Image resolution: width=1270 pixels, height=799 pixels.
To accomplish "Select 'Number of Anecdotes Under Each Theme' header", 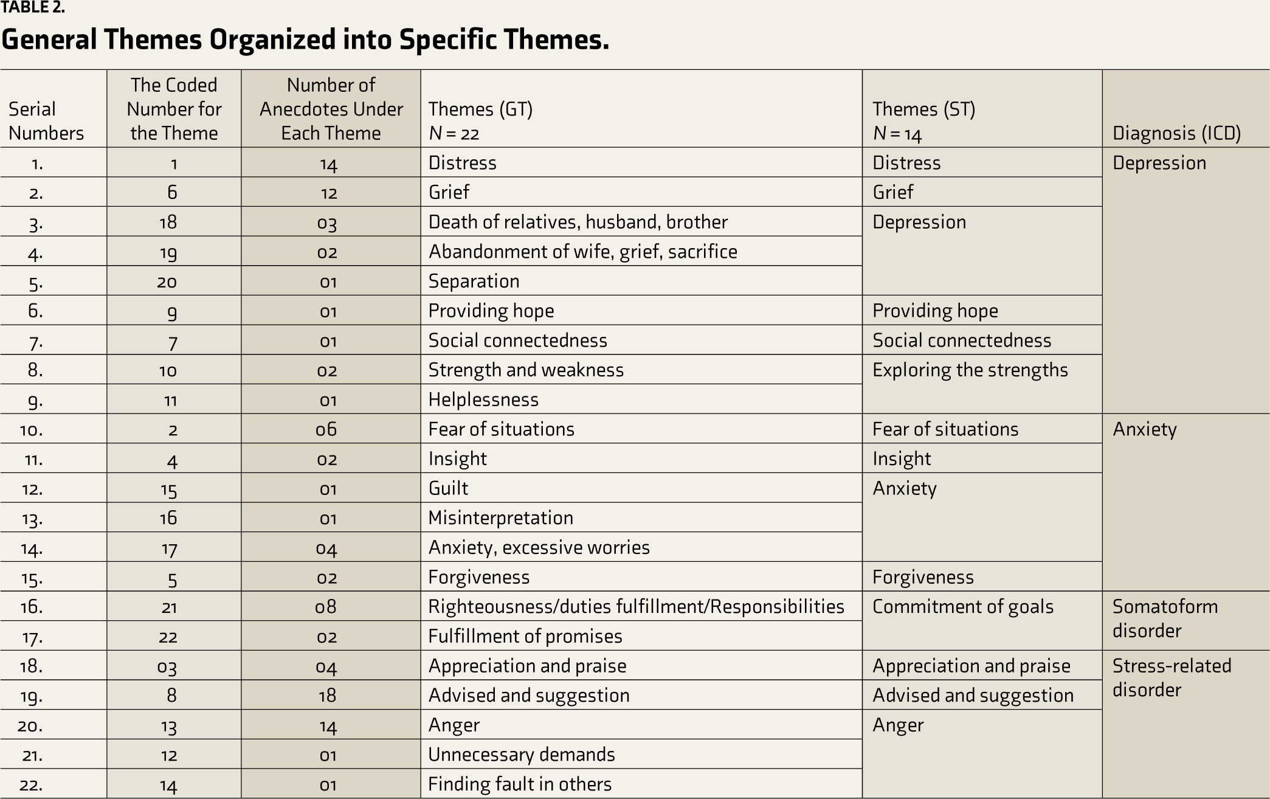I will (x=331, y=109).
